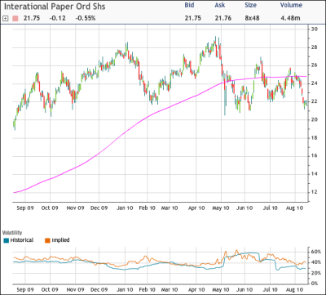This screenshot has height=295, width=326.
Task: Click the percent change -0.55%
Action: (86, 19)
